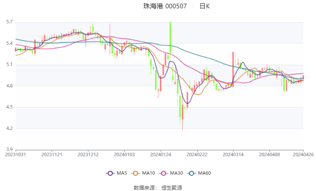Screen dimensions: 316x191
Task: Click the data source text 数据来源：恒生聚源
Action: (158, 188)
